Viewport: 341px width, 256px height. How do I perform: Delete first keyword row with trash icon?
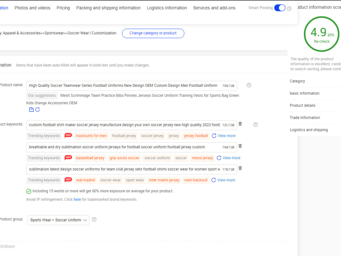tap(240, 124)
